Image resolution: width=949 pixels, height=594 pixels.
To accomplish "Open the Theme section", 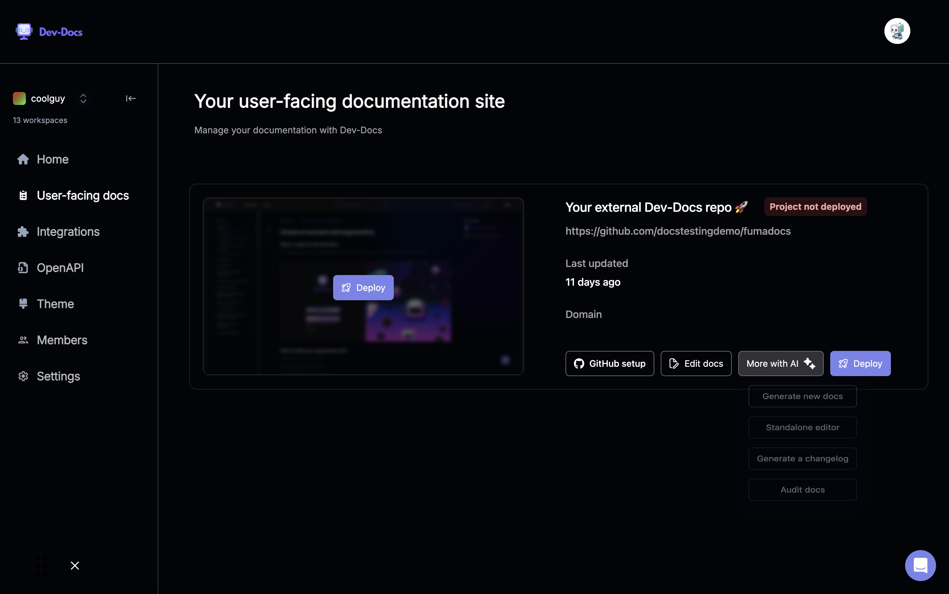I will (x=56, y=304).
